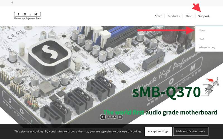
Task: Select FAQ from the Support dropdown
Action: (x=201, y=39)
